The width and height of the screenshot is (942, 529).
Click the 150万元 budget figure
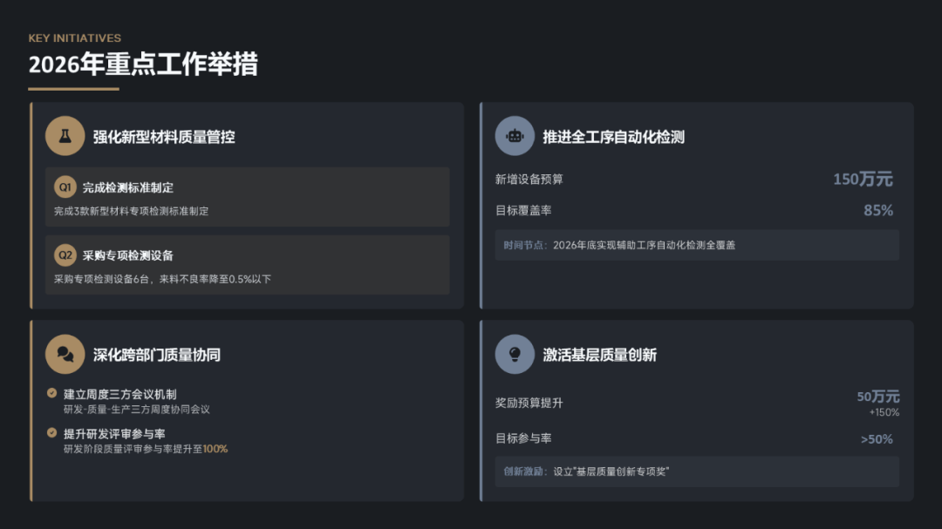863,180
